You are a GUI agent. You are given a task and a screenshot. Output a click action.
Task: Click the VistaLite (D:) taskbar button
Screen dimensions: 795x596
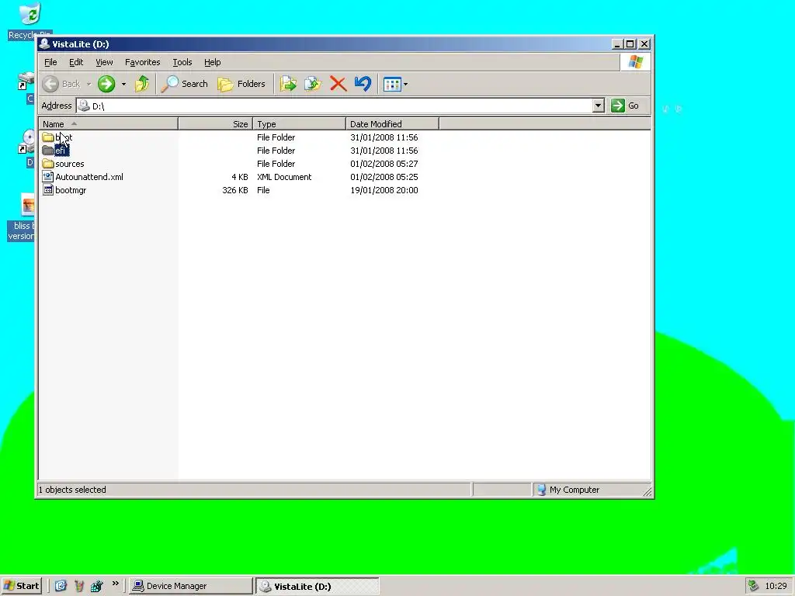click(x=317, y=586)
